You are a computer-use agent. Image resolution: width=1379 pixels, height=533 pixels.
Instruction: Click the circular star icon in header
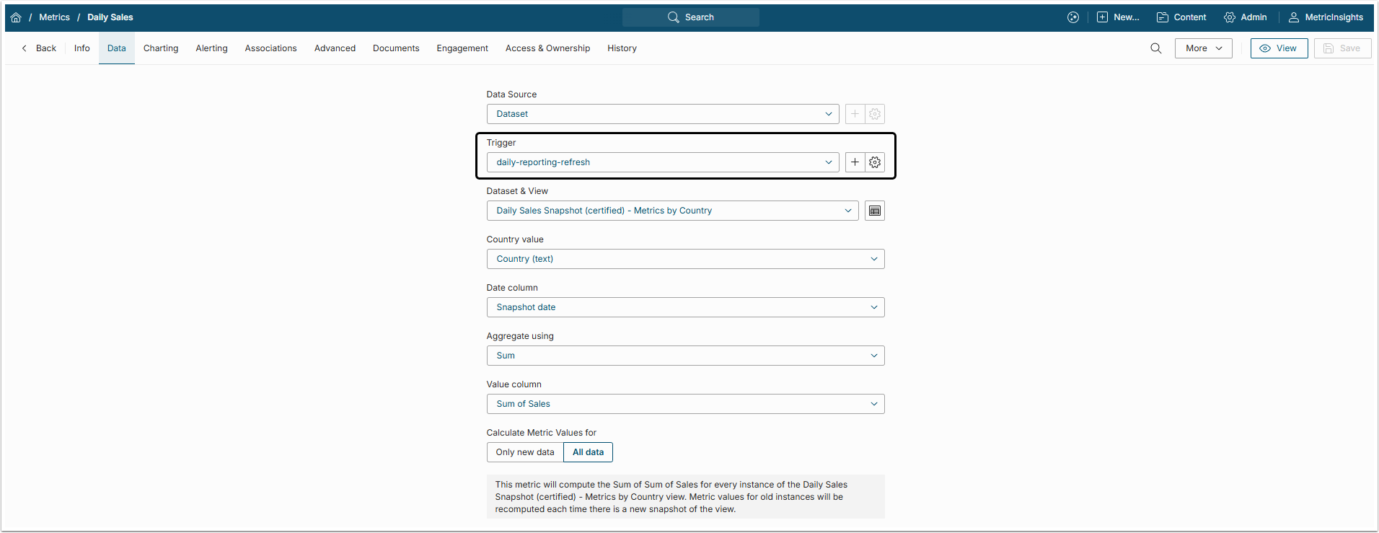tap(1073, 17)
